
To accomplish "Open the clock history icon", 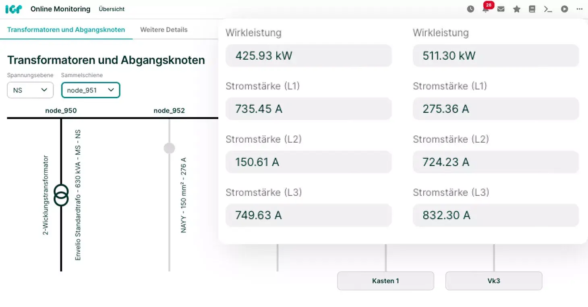I will pyautogui.click(x=470, y=9).
